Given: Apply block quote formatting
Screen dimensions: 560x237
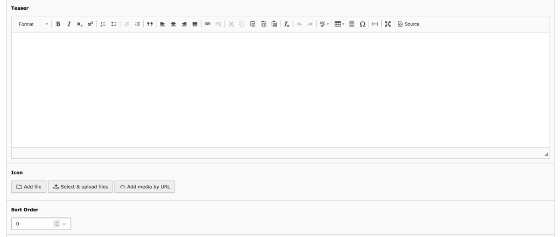Looking at the screenshot, I should [150, 24].
